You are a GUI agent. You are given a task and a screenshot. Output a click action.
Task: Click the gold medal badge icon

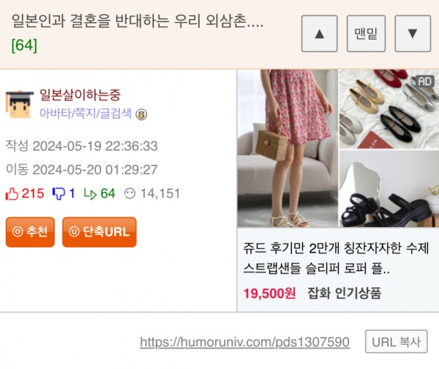pyautogui.click(x=141, y=115)
